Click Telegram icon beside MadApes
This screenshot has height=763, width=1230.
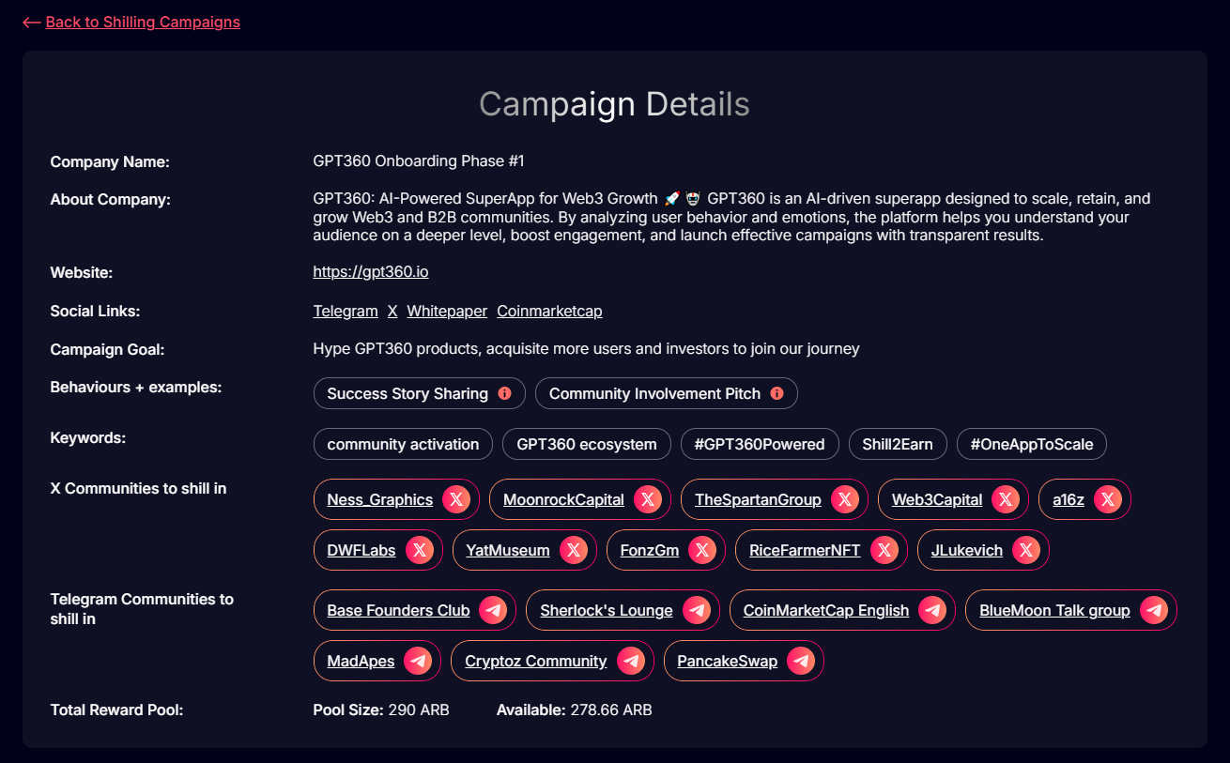pos(418,661)
